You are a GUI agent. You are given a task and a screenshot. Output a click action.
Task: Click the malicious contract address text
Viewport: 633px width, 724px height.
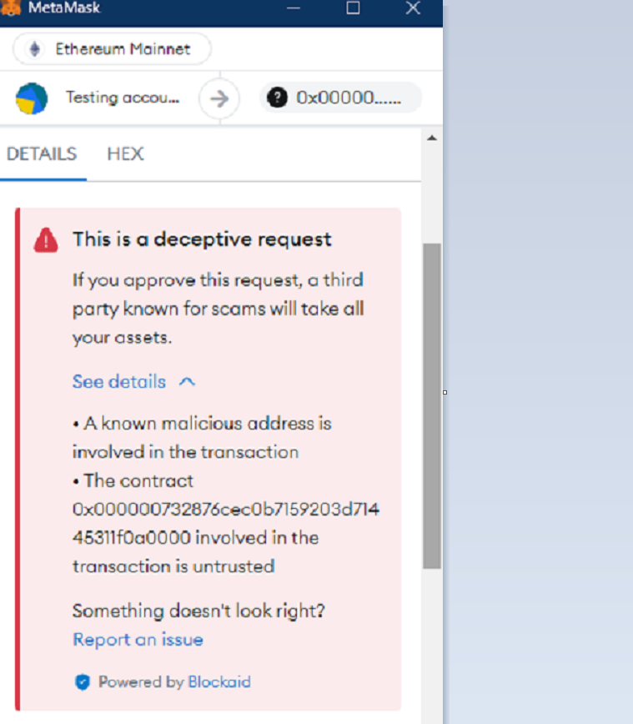(226, 523)
